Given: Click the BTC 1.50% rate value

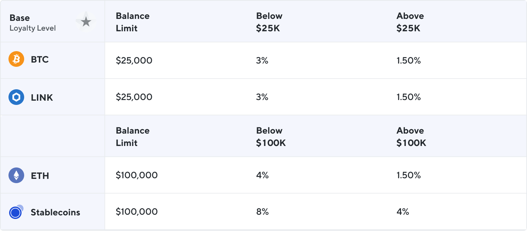Looking at the screenshot, I should click(x=408, y=60).
